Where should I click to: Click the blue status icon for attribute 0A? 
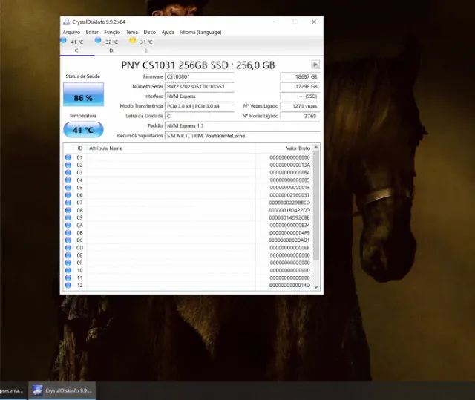tap(68, 225)
